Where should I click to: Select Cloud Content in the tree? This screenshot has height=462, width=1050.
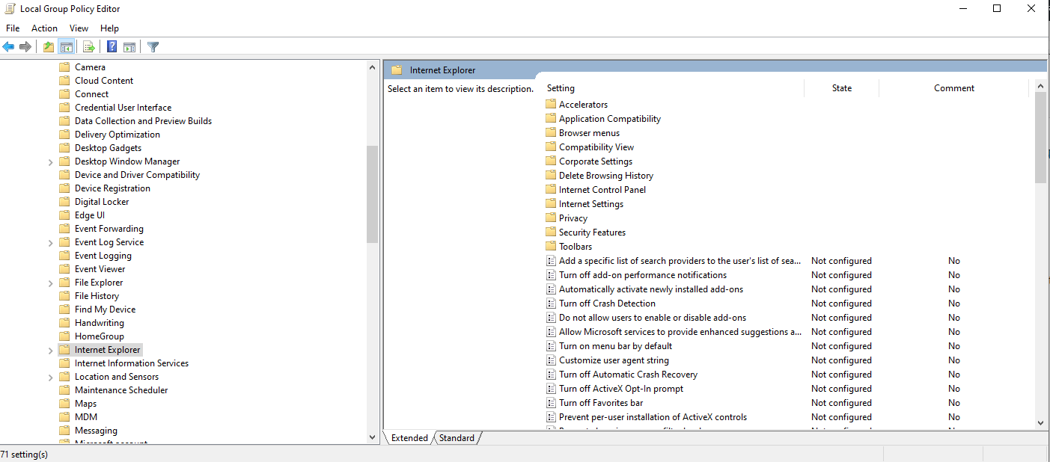(104, 81)
